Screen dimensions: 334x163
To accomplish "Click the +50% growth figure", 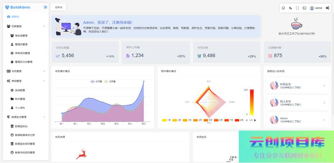I will click(181, 57).
